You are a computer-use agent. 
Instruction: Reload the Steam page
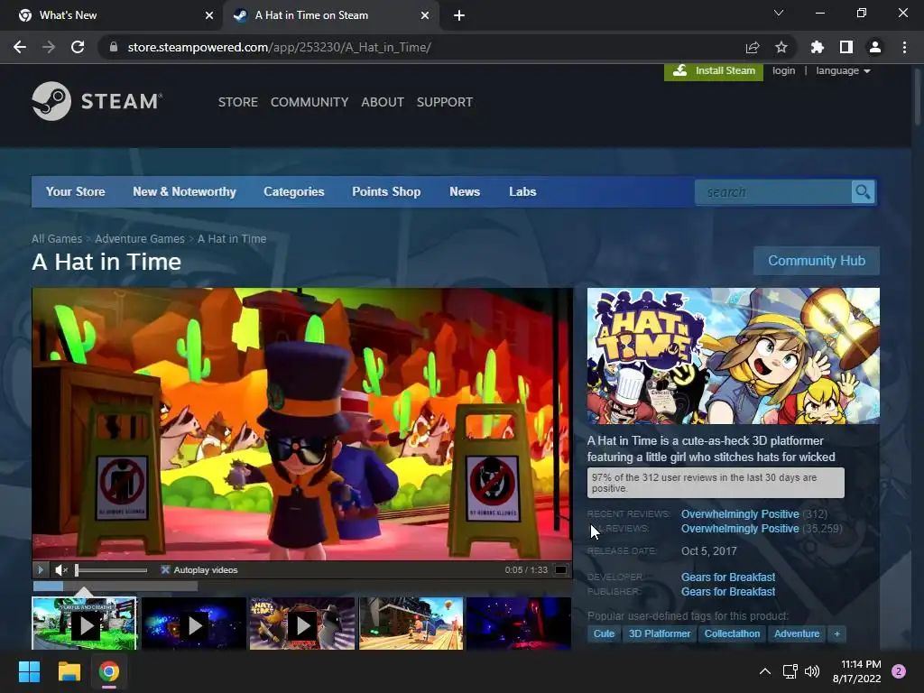click(x=78, y=47)
